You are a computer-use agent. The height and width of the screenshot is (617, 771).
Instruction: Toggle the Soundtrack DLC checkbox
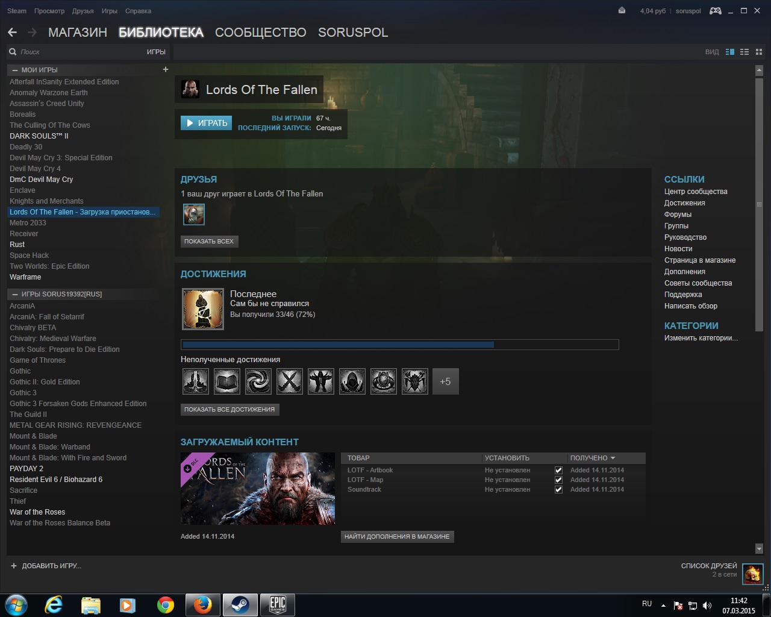558,489
